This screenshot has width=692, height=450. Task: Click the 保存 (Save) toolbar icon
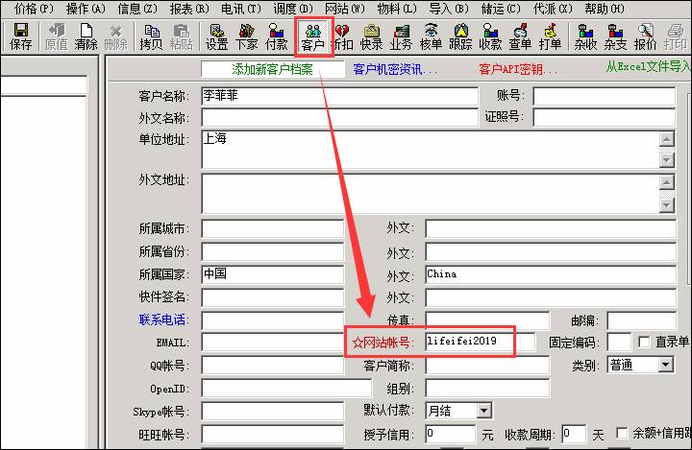click(x=20, y=36)
